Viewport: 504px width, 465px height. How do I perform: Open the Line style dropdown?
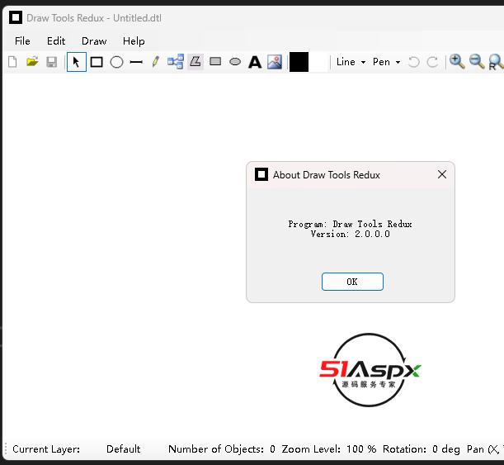pos(351,62)
